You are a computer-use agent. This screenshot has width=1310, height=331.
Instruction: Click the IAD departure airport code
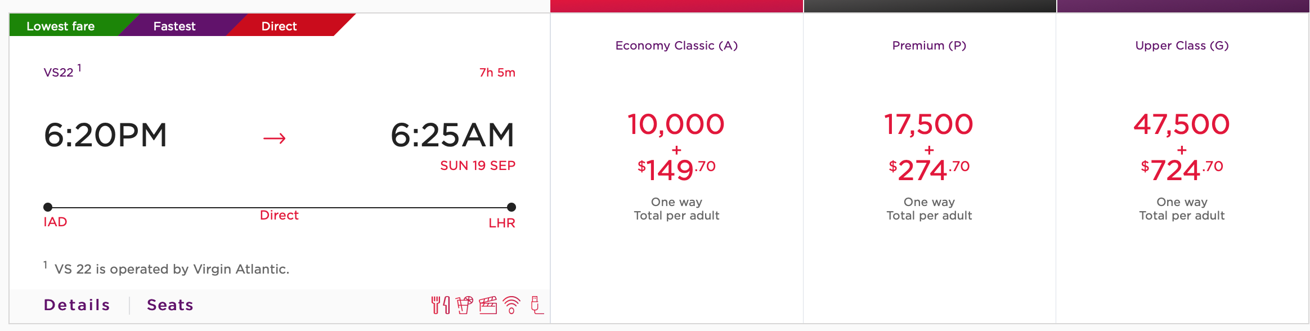55,222
